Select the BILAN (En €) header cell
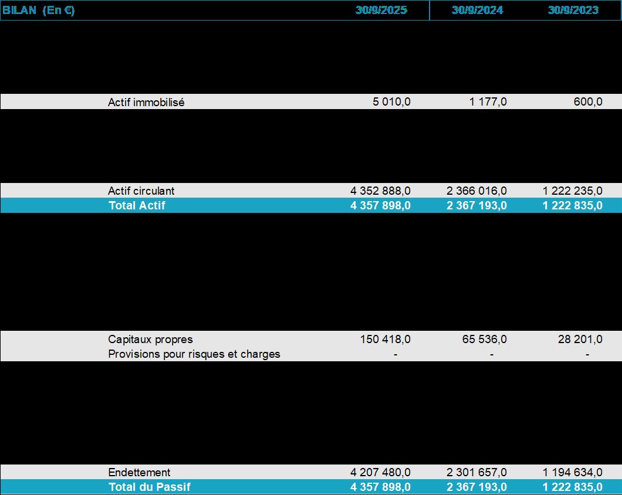Image resolution: width=622 pixels, height=495 pixels. coord(39,11)
